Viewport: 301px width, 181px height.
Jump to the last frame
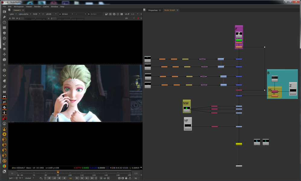pos(92,178)
